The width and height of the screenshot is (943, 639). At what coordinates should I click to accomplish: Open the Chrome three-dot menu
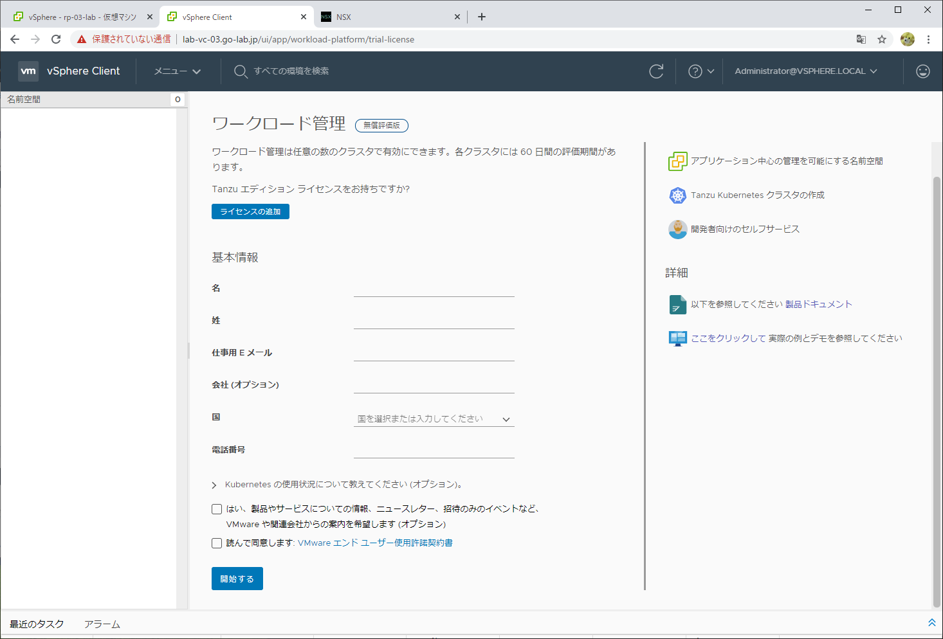point(928,39)
